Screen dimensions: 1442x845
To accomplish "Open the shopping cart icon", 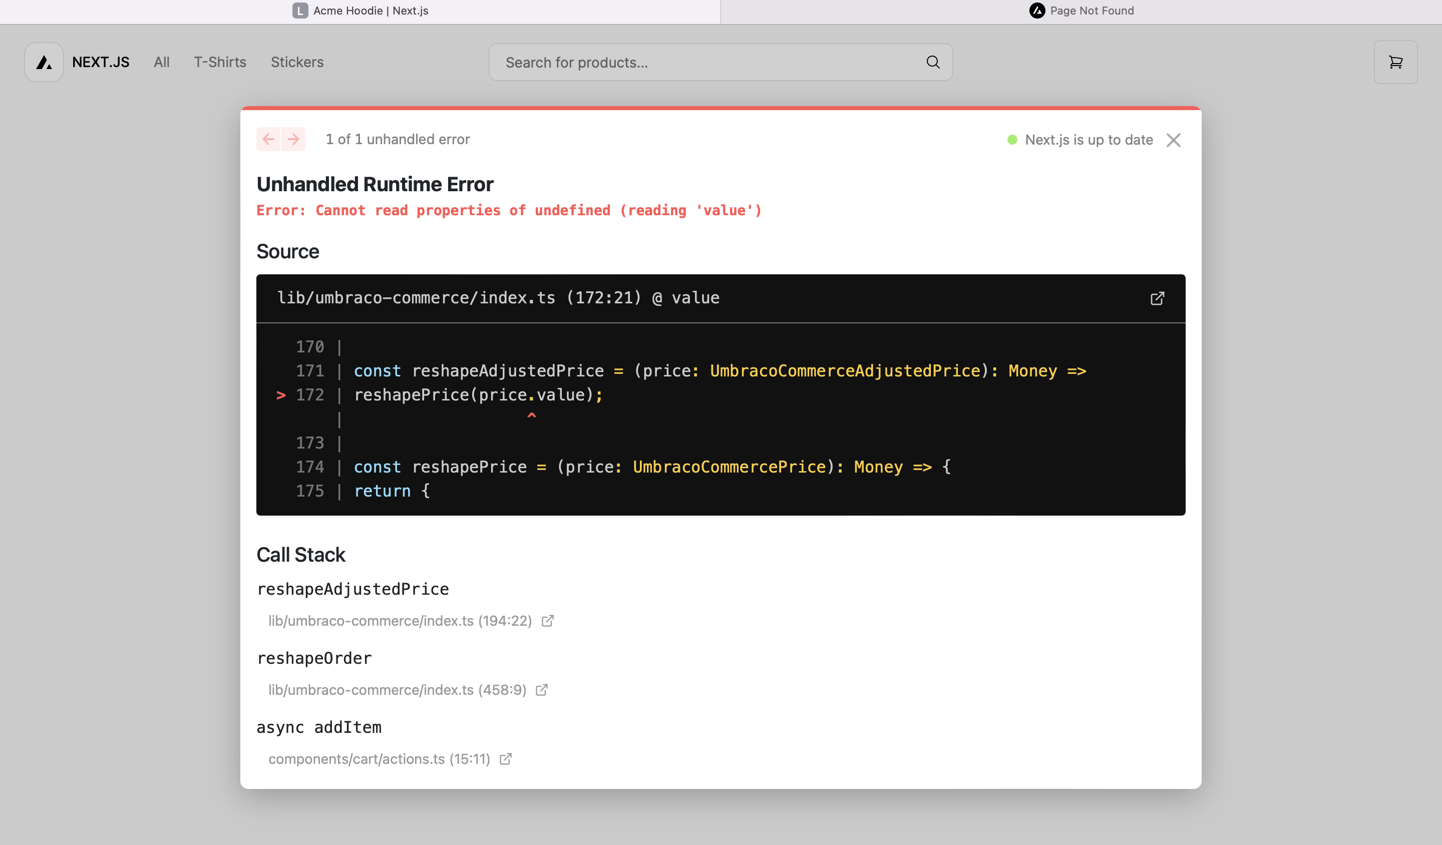I will 1395,62.
